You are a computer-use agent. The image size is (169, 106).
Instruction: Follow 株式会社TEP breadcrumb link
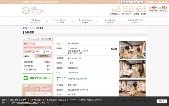click(x=27, y=28)
